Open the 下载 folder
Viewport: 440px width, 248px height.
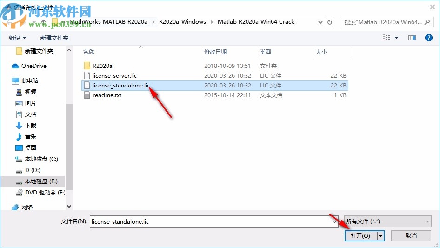(x=26, y=126)
